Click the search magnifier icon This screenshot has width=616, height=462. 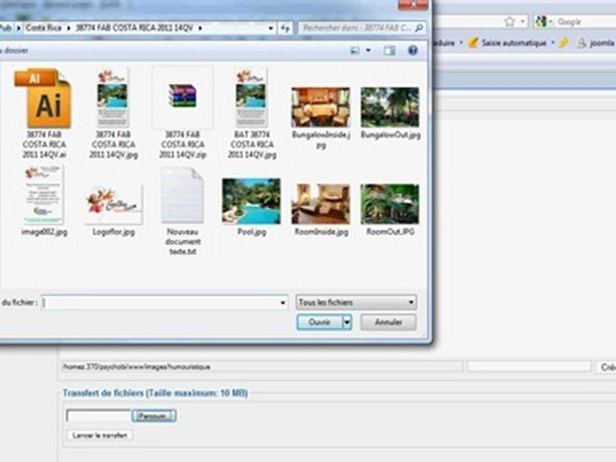(419, 28)
